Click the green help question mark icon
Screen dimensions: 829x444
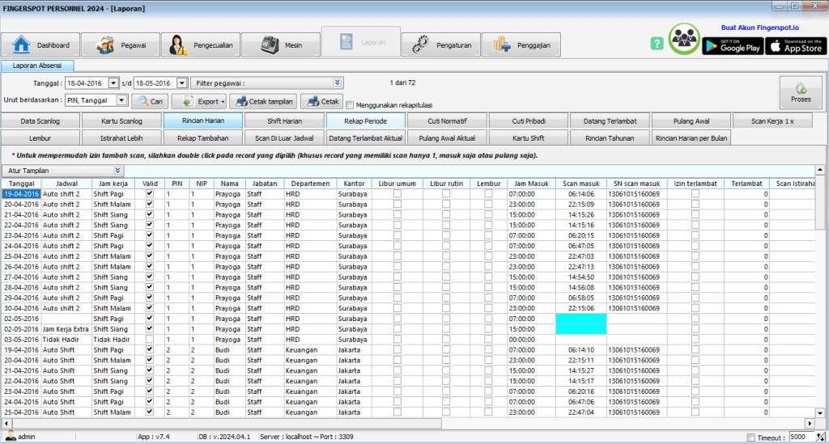(657, 42)
